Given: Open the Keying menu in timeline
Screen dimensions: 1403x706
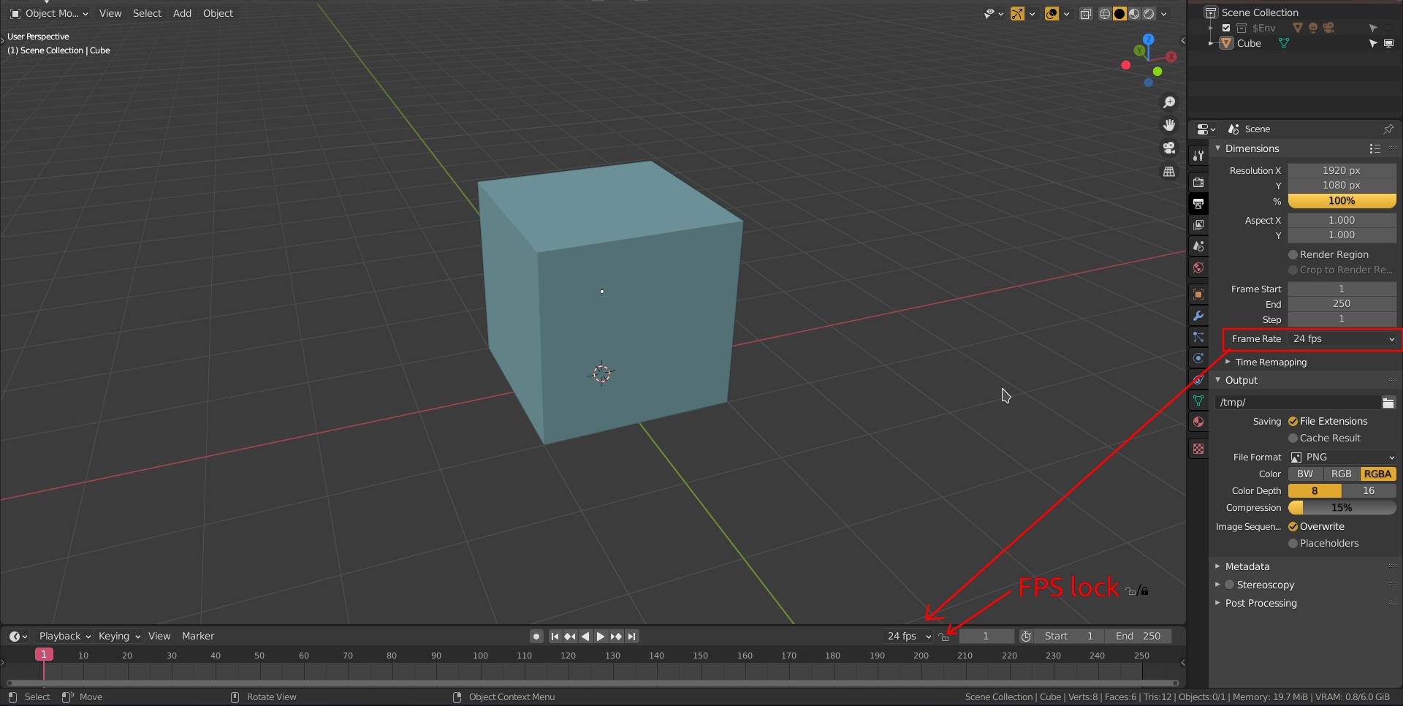Looking at the screenshot, I should (x=119, y=637).
